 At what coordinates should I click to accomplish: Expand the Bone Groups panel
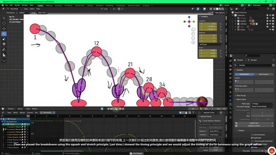[x=241, y=96]
